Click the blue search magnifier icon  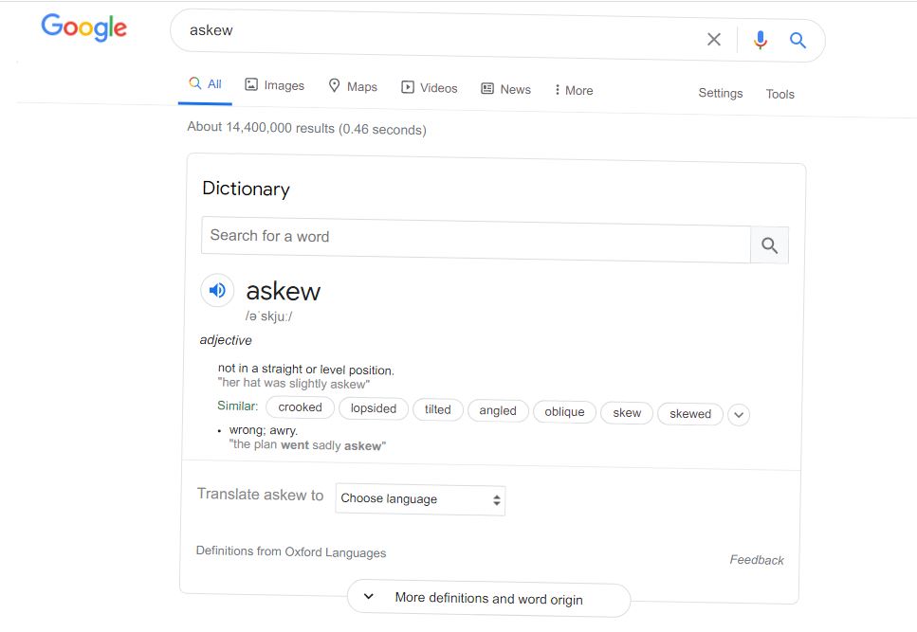(x=798, y=41)
